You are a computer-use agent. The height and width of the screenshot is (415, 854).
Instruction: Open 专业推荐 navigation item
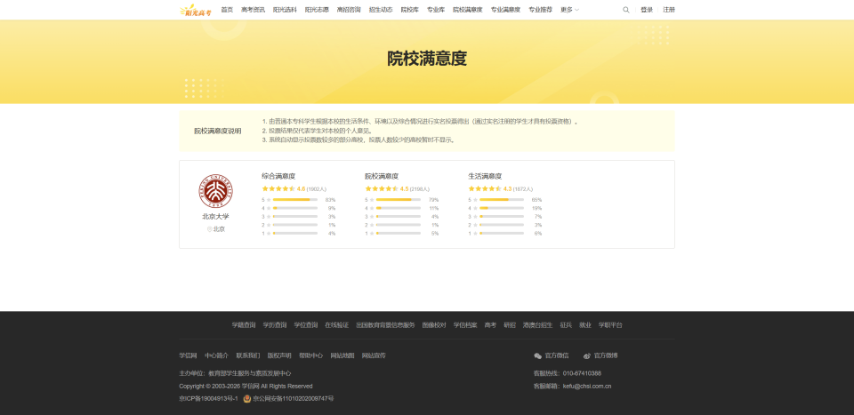click(x=540, y=10)
